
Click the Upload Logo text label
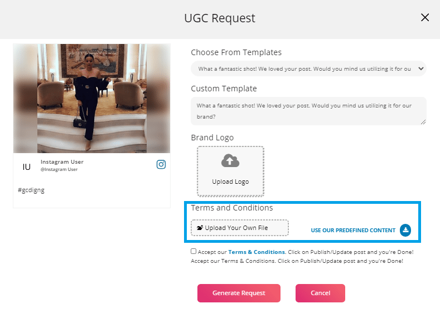click(230, 182)
